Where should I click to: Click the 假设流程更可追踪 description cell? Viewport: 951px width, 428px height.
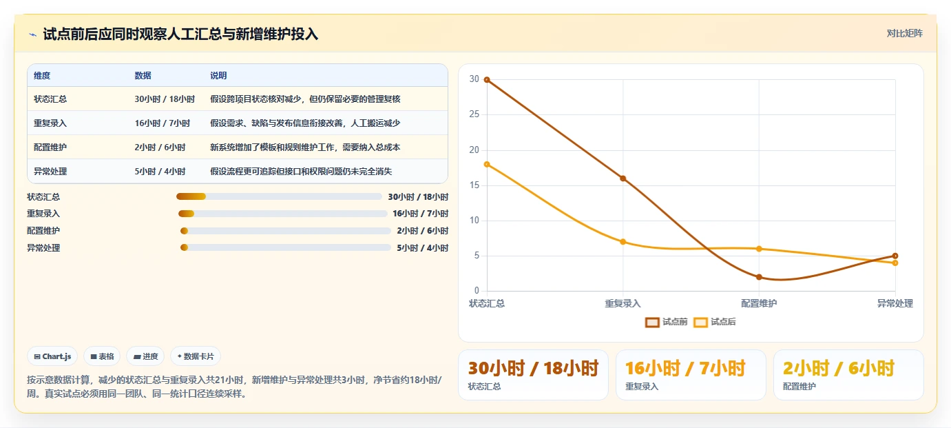click(301, 172)
